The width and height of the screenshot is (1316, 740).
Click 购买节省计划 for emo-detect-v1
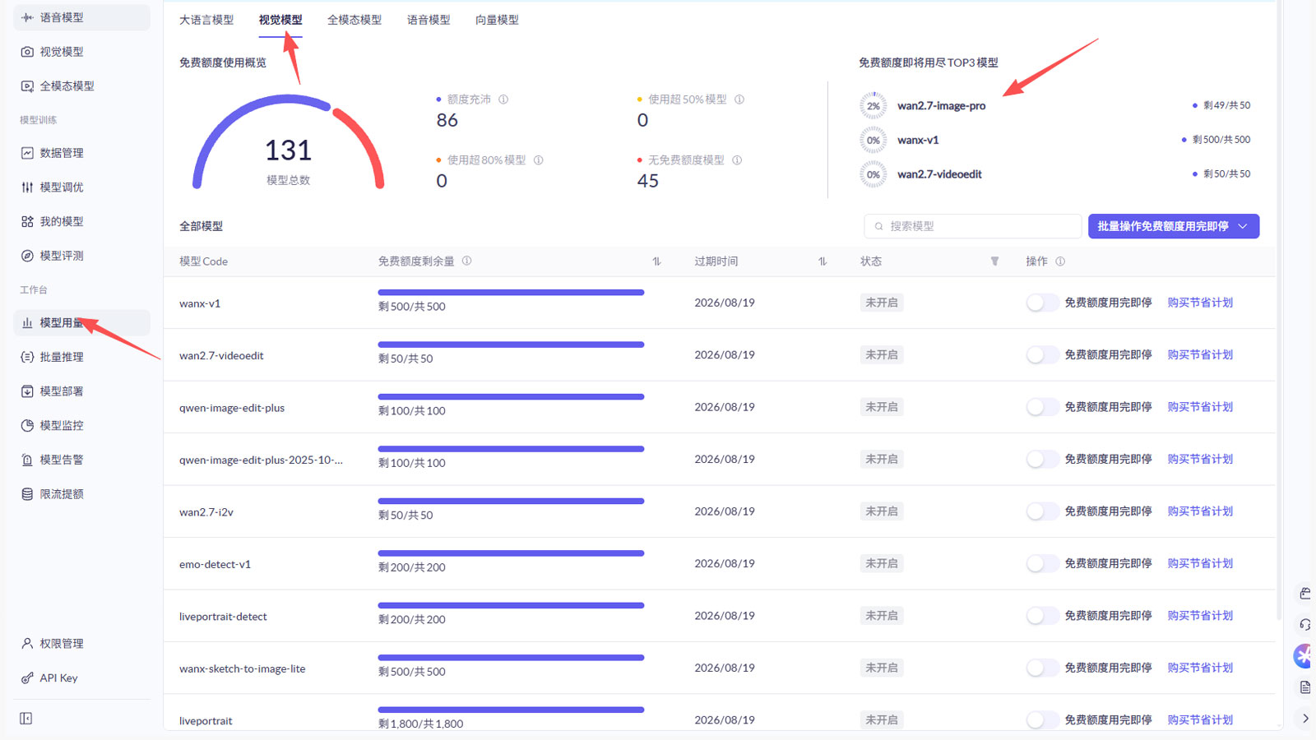[1200, 563]
